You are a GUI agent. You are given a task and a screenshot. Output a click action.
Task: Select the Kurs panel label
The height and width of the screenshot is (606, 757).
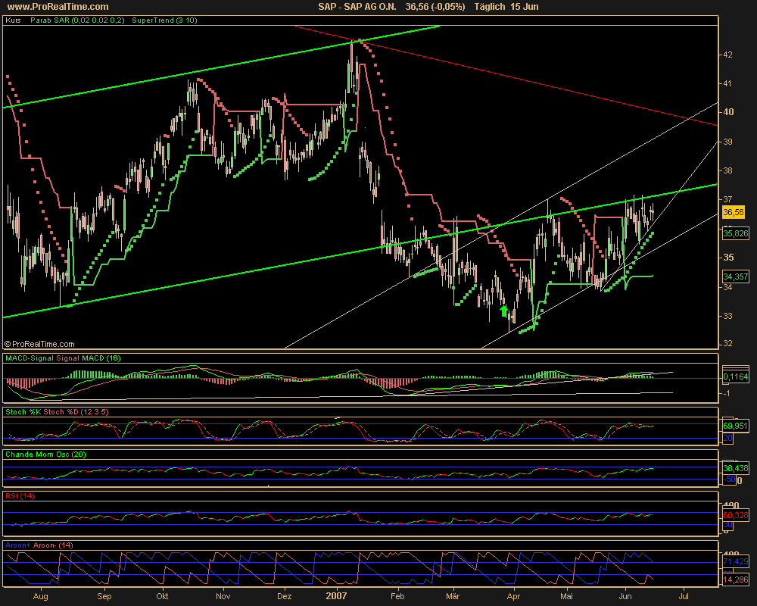pyautogui.click(x=13, y=21)
